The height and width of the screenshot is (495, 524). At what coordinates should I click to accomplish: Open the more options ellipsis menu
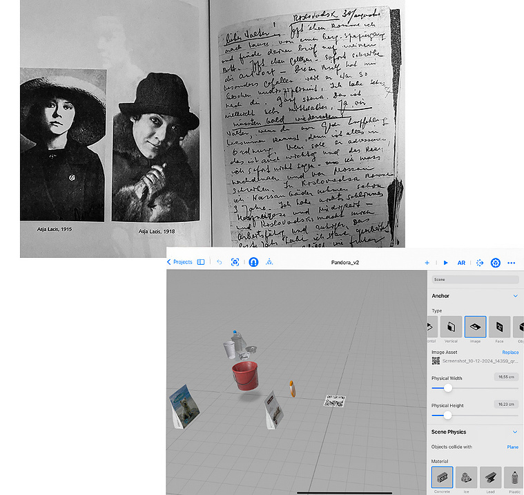coord(511,263)
